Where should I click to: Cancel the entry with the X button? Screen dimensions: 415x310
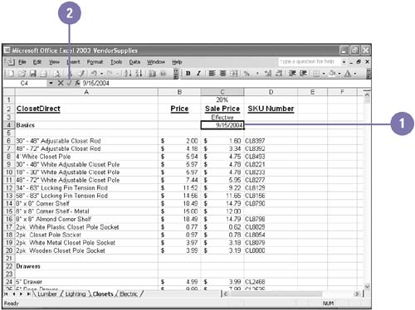point(61,83)
